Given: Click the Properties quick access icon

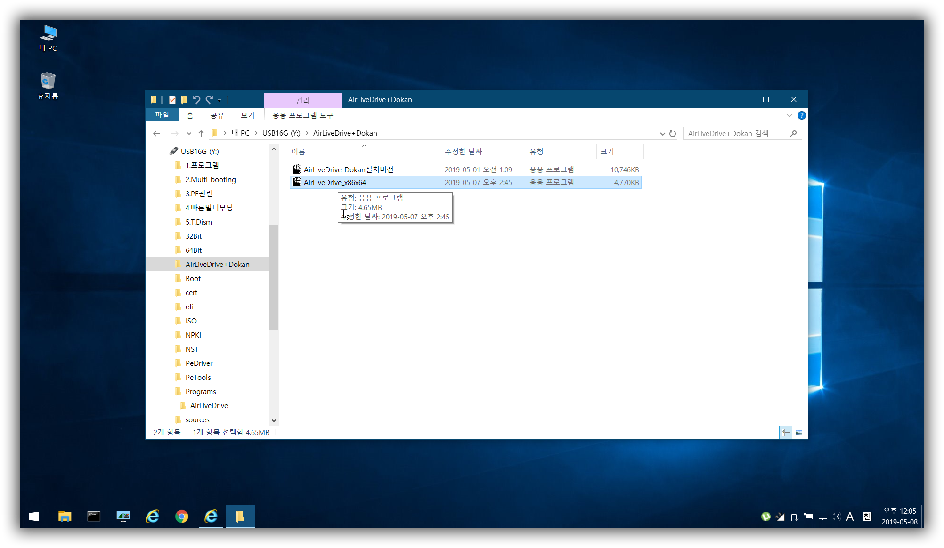Looking at the screenshot, I should 172,100.
